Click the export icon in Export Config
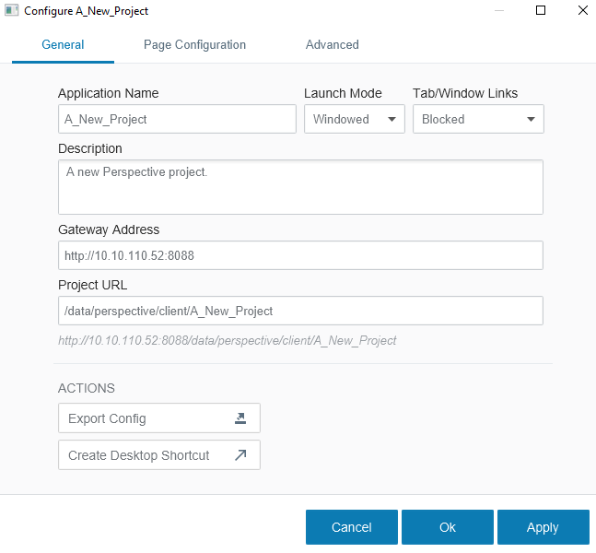The width and height of the screenshot is (596, 553). (240, 418)
